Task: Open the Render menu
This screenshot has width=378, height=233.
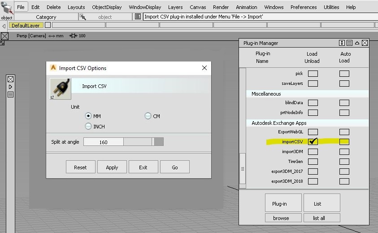Action: (221, 7)
